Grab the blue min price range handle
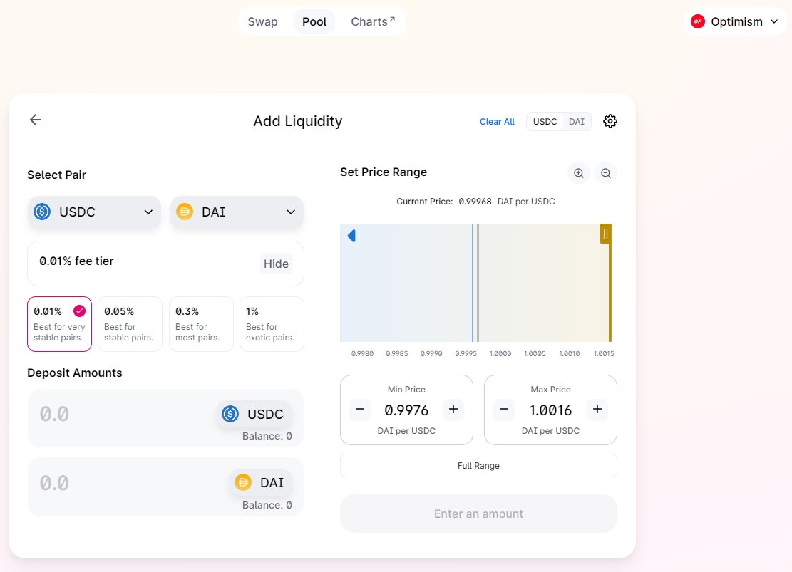The height and width of the screenshot is (572, 792). 351,236
